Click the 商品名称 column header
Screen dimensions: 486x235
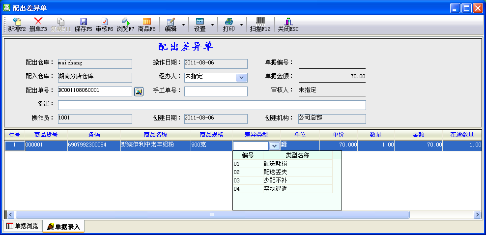coord(156,135)
